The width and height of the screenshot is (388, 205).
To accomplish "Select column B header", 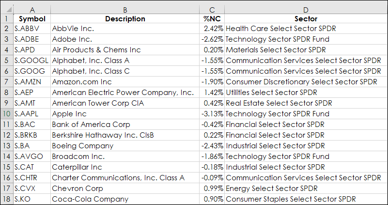I will (x=125, y=10).
